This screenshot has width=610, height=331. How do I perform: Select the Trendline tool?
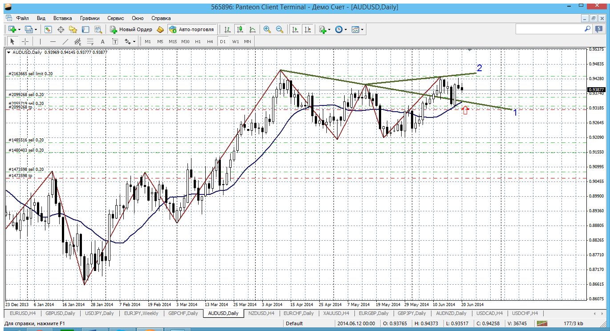coord(65,41)
